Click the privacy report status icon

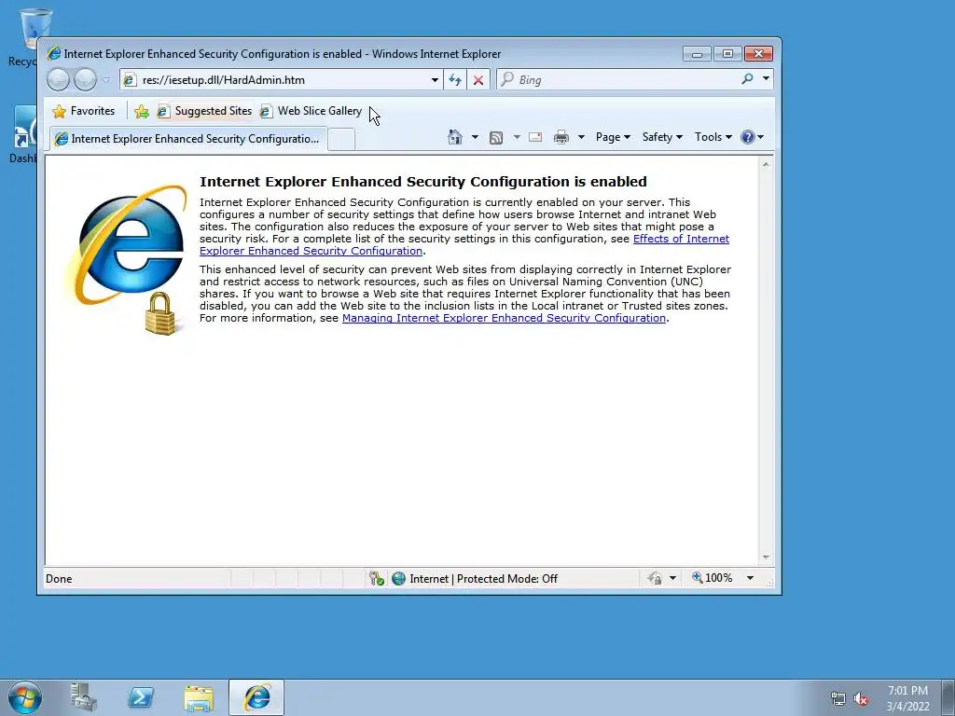[655, 578]
